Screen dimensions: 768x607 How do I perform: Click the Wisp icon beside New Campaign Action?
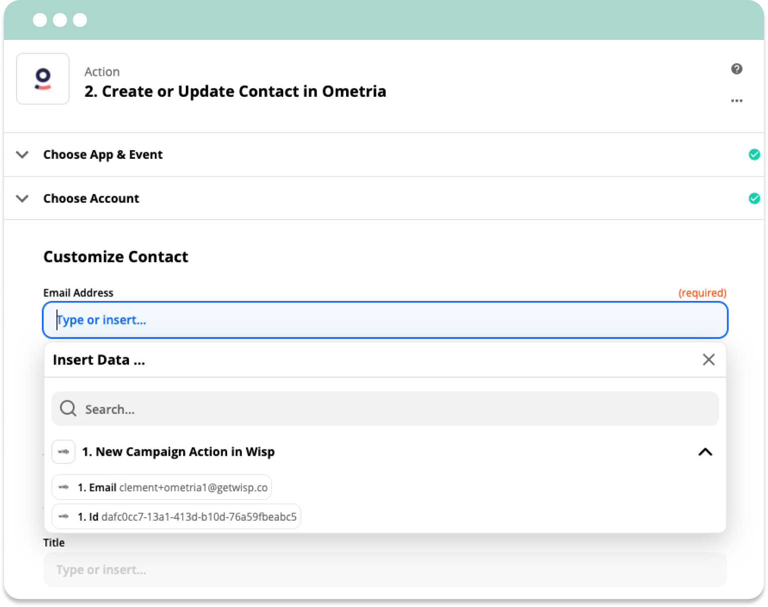(x=63, y=452)
